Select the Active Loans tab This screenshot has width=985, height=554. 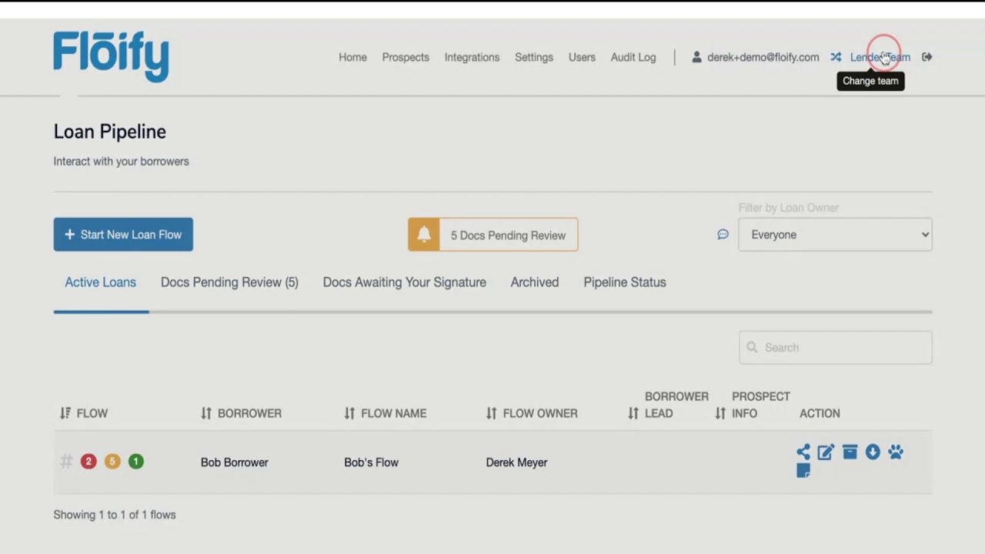pyautogui.click(x=100, y=282)
